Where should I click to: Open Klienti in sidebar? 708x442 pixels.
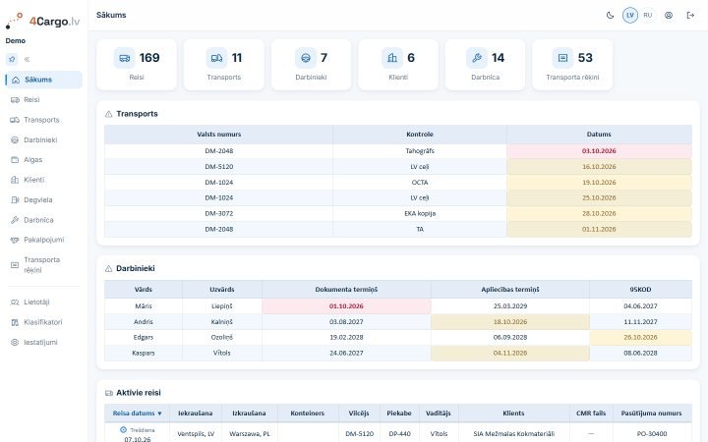point(44,180)
